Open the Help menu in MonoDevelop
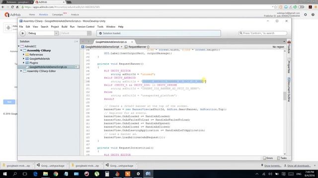The height and width of the screenshot is (178, 318). pos(121,27)
